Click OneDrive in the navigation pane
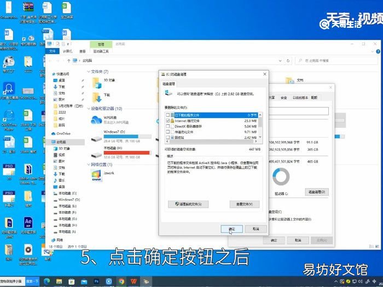 click(x=63, y=133)
